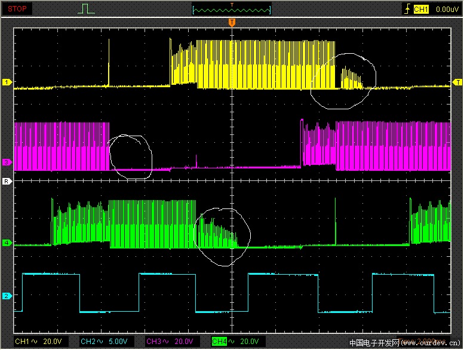This screenshot has height=350, width=464.
Task: Click the red STOP acquisition status indicator
Action: tap(17, 9)
